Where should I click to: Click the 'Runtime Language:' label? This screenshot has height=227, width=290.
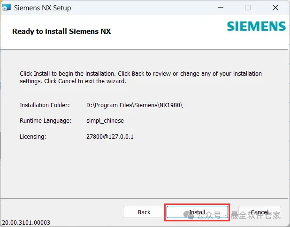pos(46,121)
